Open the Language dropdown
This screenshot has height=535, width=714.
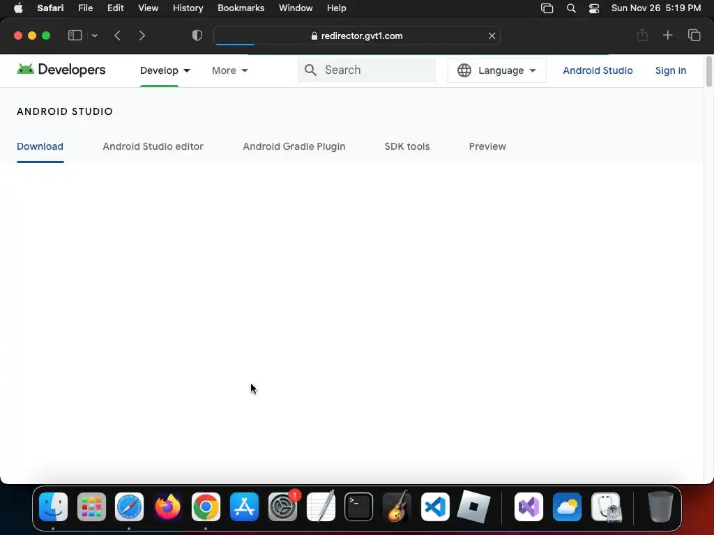(x=496, y=70)
